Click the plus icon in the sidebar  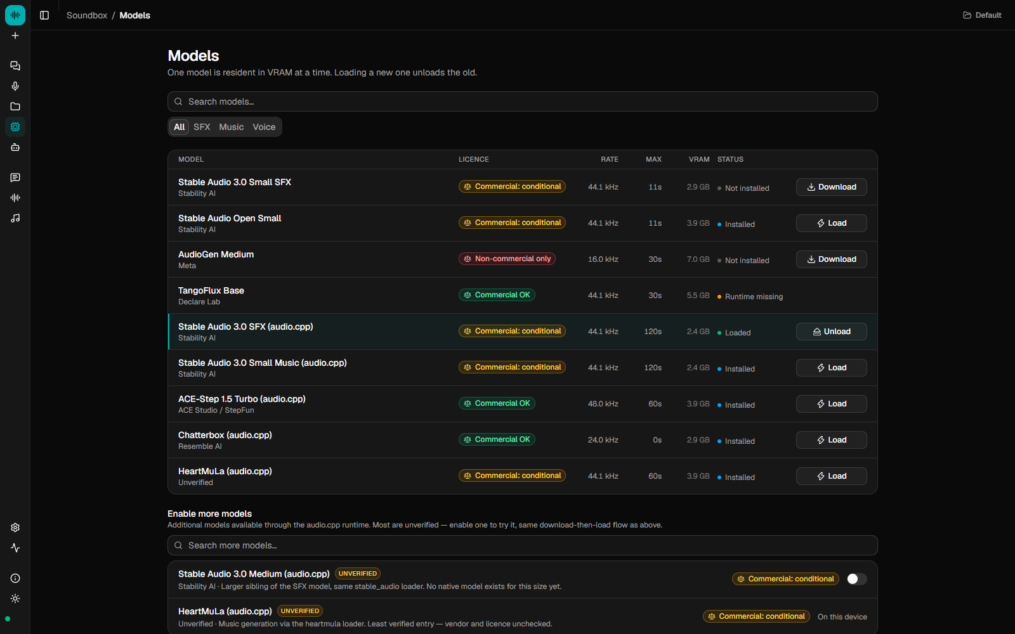click(x=15, y=36)
